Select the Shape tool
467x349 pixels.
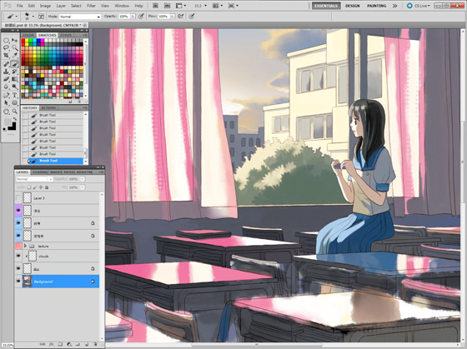pos(15,103)
